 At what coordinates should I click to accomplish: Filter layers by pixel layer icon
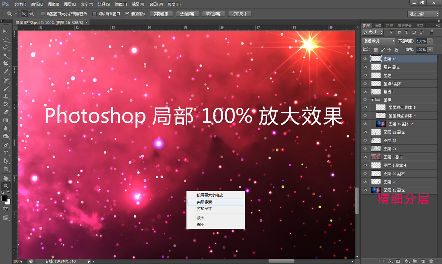[x=392, y=32]
